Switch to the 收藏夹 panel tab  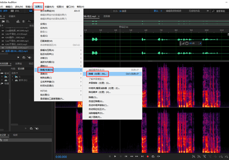tap(12, 16)
